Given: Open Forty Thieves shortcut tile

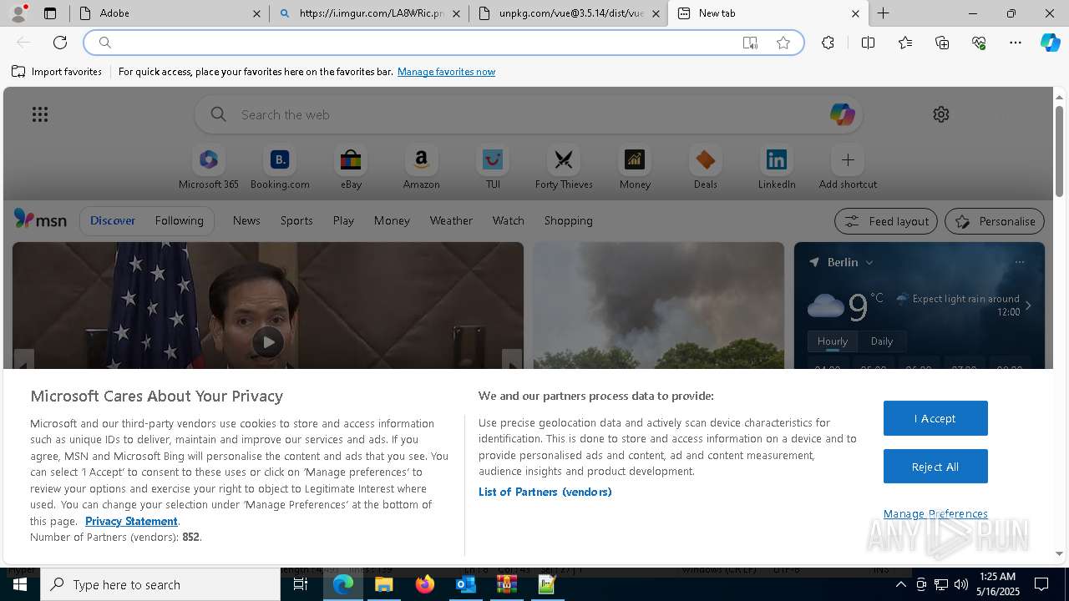Looking at the screenshot, I should pyautogui.click(x=564, y=168).
